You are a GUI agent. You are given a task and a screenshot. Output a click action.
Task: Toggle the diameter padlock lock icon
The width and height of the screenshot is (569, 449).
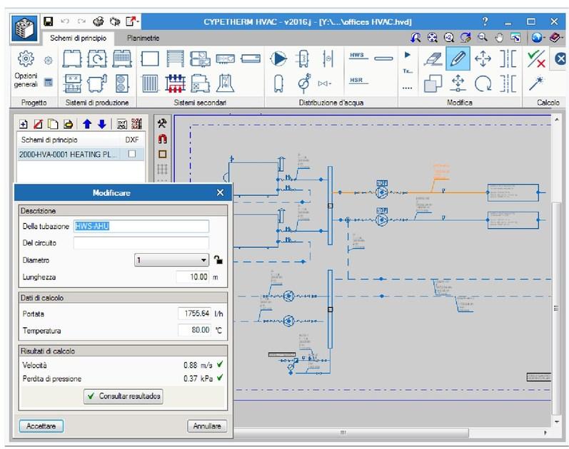[x=218, y=260]
